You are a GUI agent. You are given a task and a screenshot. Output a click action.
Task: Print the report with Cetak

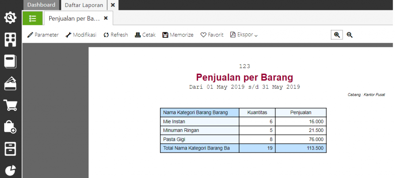[x=145, y=35]
